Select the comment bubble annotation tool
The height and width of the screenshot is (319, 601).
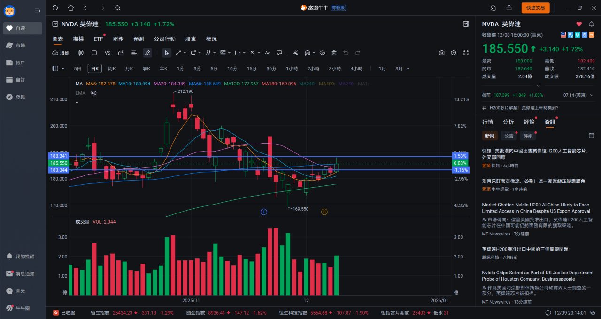279,53
